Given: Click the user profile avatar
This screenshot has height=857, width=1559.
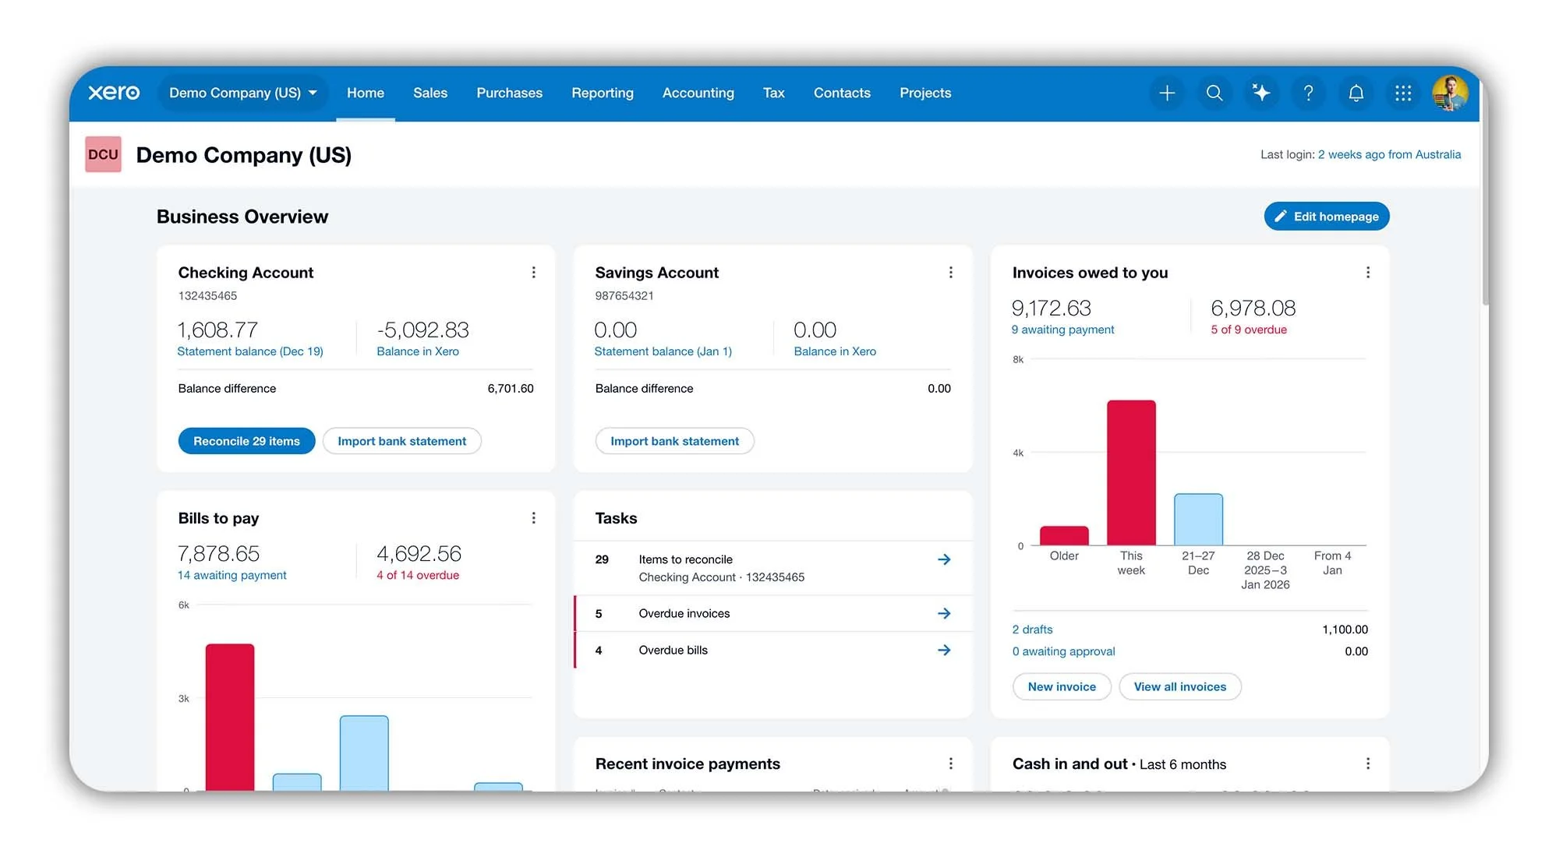Looking at the screenshot, I should click(x=1450, y=93).
